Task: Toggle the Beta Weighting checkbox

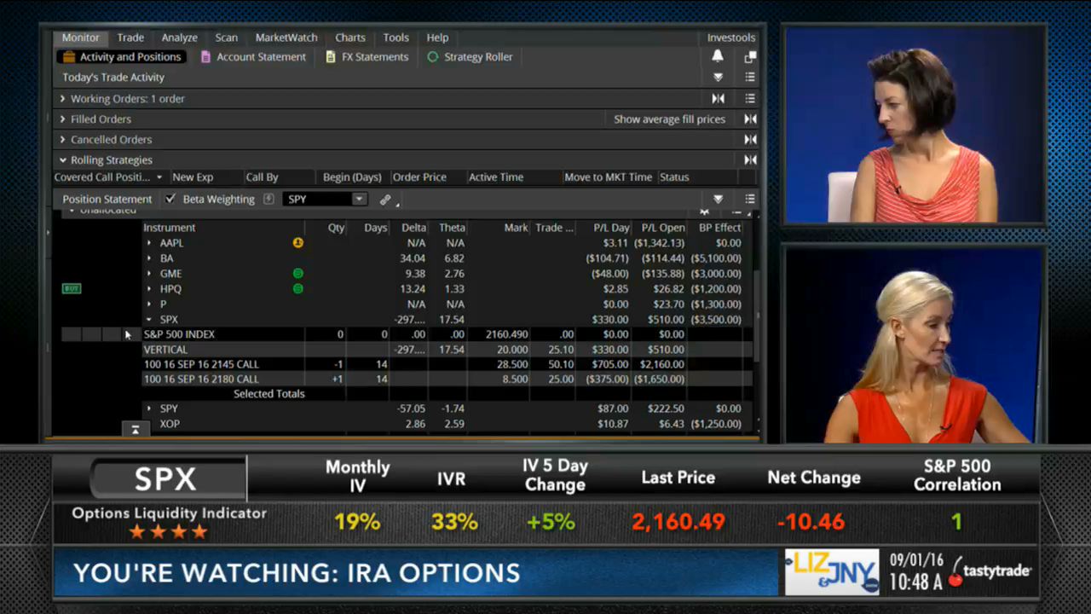Action: pyautogui.click(x=170, y=199)
